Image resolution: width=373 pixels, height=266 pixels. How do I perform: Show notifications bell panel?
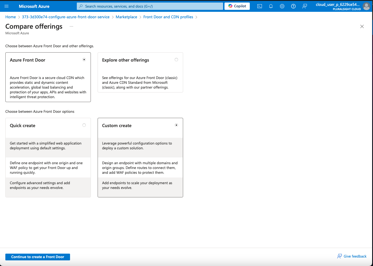point(271,6)
